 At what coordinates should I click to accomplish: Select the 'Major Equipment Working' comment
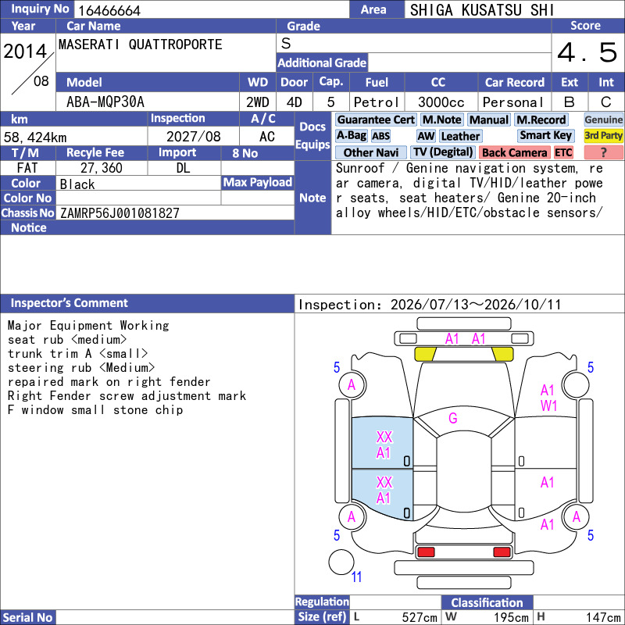(x=88, y=325)
